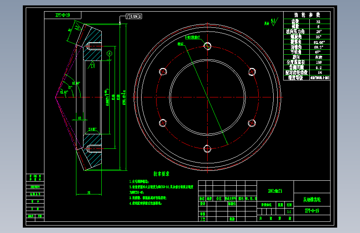This screenshot has height=233, width=360.
Task: Select the 0.005 runout tolerance frame
Action: [134, 16]
